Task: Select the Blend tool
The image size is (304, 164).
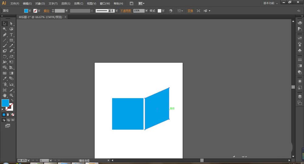Action: (x=12, y=79)
